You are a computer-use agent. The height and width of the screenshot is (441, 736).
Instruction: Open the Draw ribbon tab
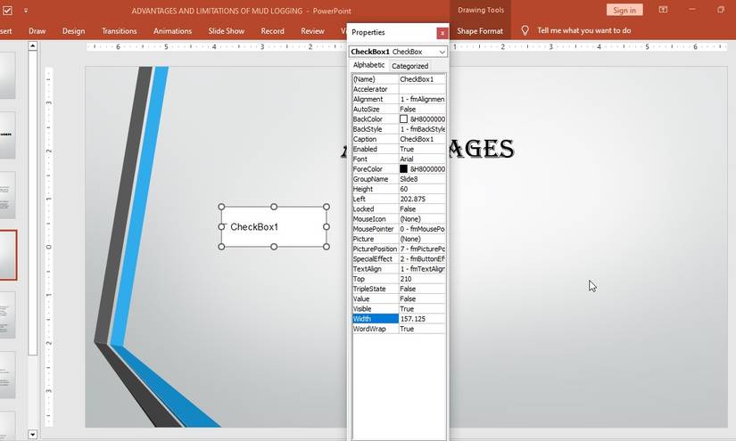point(37,31)
